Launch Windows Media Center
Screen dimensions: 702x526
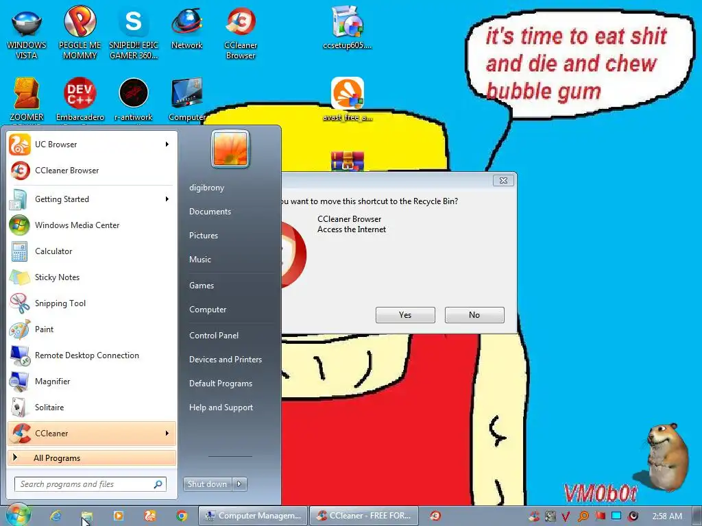tap(92, 225)
